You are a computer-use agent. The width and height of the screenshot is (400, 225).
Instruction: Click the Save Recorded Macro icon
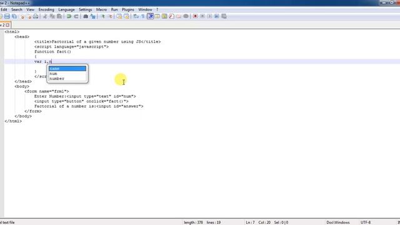click(224, 16)
